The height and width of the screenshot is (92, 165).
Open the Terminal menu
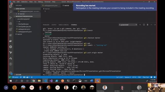tap(47, 2)
